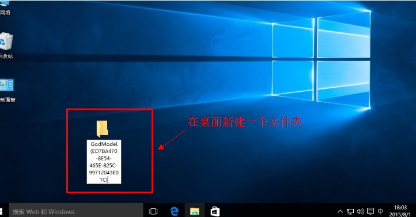Select the new yellow folder icon
This screenshot has width=416, height=217.
point(102,129)
